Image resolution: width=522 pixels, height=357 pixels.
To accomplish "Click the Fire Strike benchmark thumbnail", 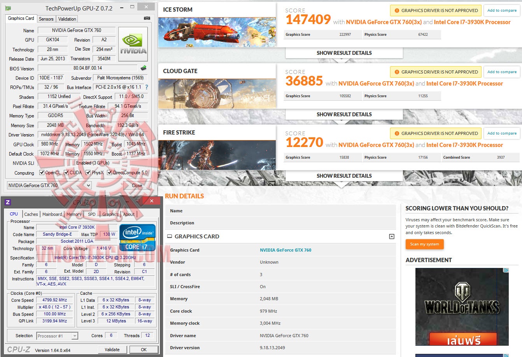I will point(217,155).
